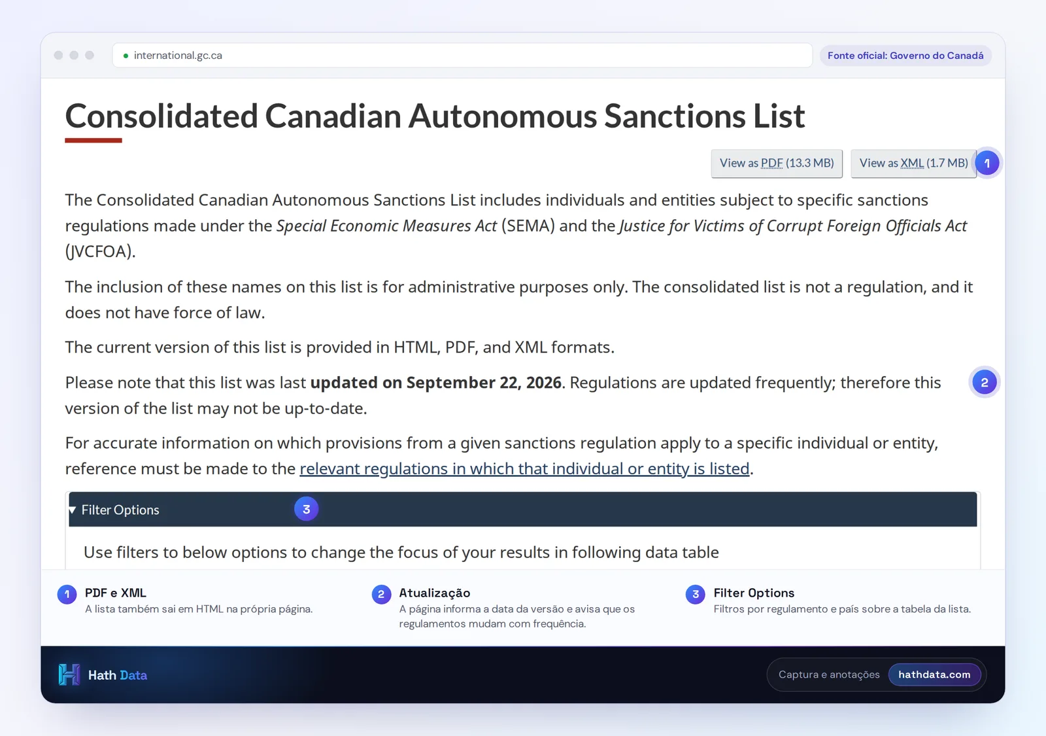Click the 'Filter Options' legend title at bottom

pyautogui.click(x=754, y=593)
